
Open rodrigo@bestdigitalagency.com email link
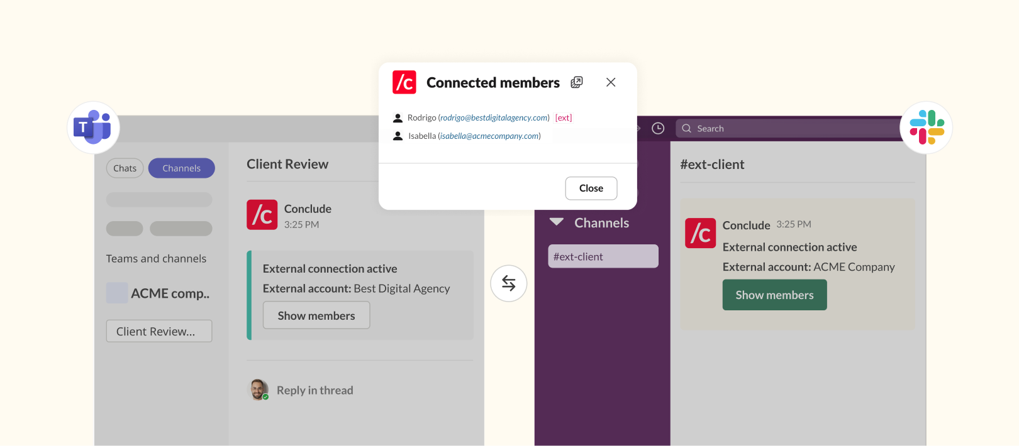pyautogui.click(x=494, y=118)
